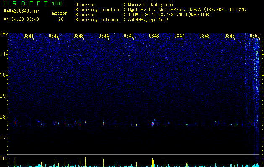Click the Ogata-vill. Akita-Pref. JAPAN location text
The height and width of the screenshot is (167, 264).
tap(187, 10)
